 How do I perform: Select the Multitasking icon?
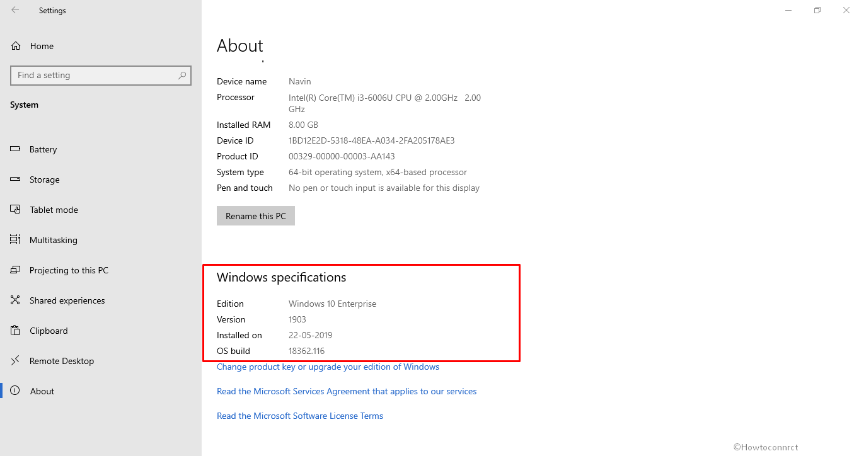click(x=16, y=240)
